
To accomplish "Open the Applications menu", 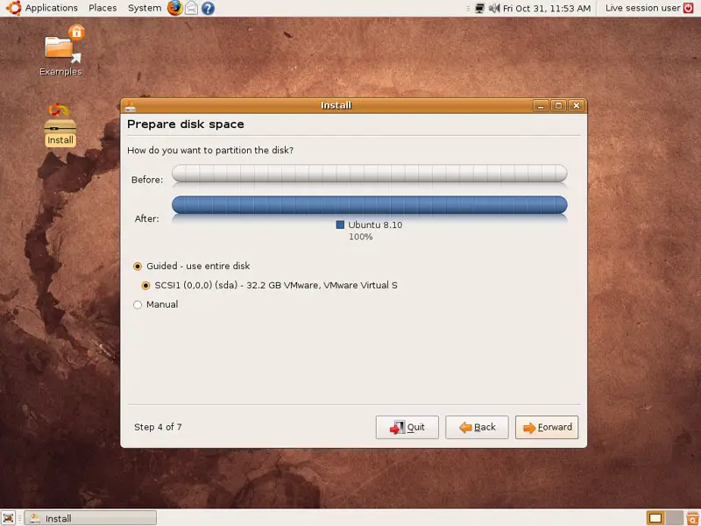I will [52, 8].
